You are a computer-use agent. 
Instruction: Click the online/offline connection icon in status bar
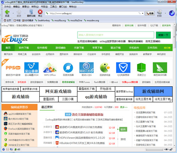[x=166, y=149]
